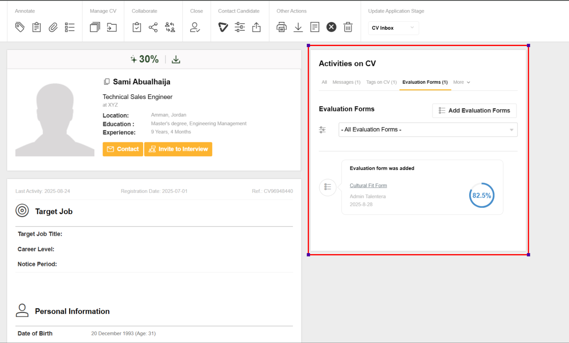Select the Tags on CV (1) tab
The height and width of the screenshot is (343, 569).
[381, 82]
